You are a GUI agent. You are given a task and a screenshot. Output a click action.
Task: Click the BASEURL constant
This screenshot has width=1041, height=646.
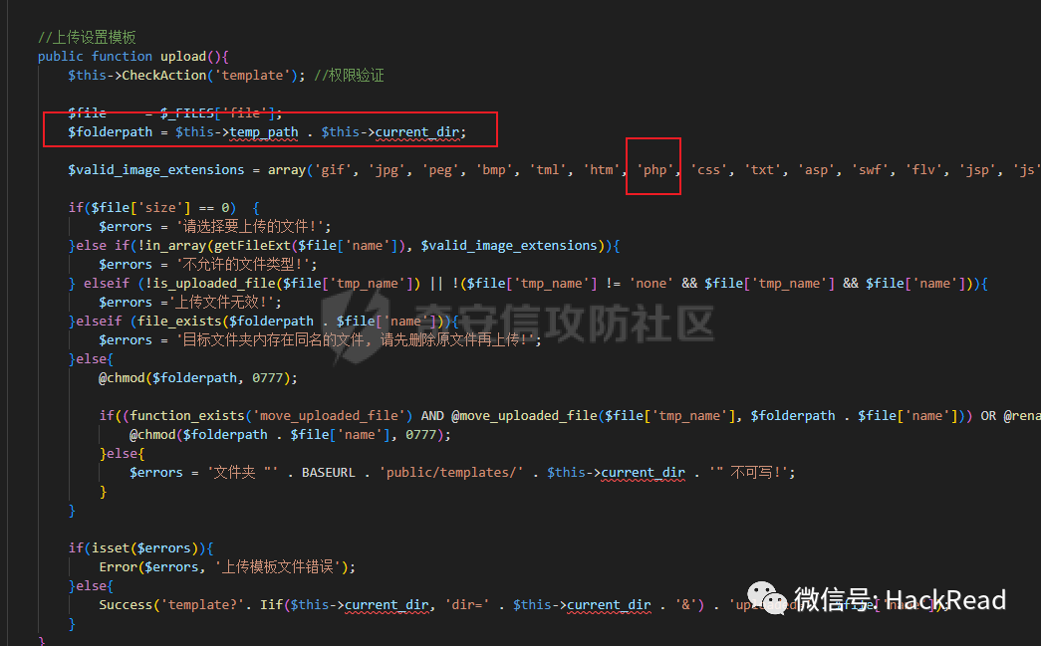pos(328,472)
